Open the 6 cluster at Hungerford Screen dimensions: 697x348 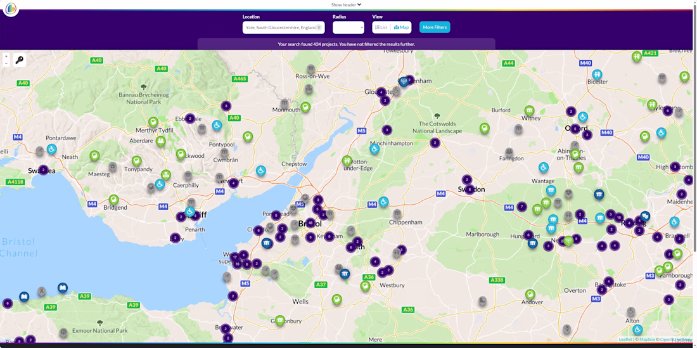point(528,235)
